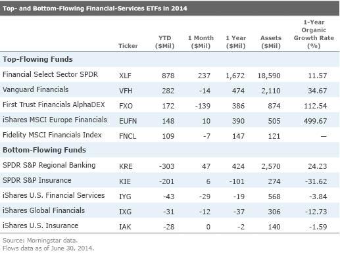
Task: Click the XLF ticker symbol
Action: coord(125,76)
